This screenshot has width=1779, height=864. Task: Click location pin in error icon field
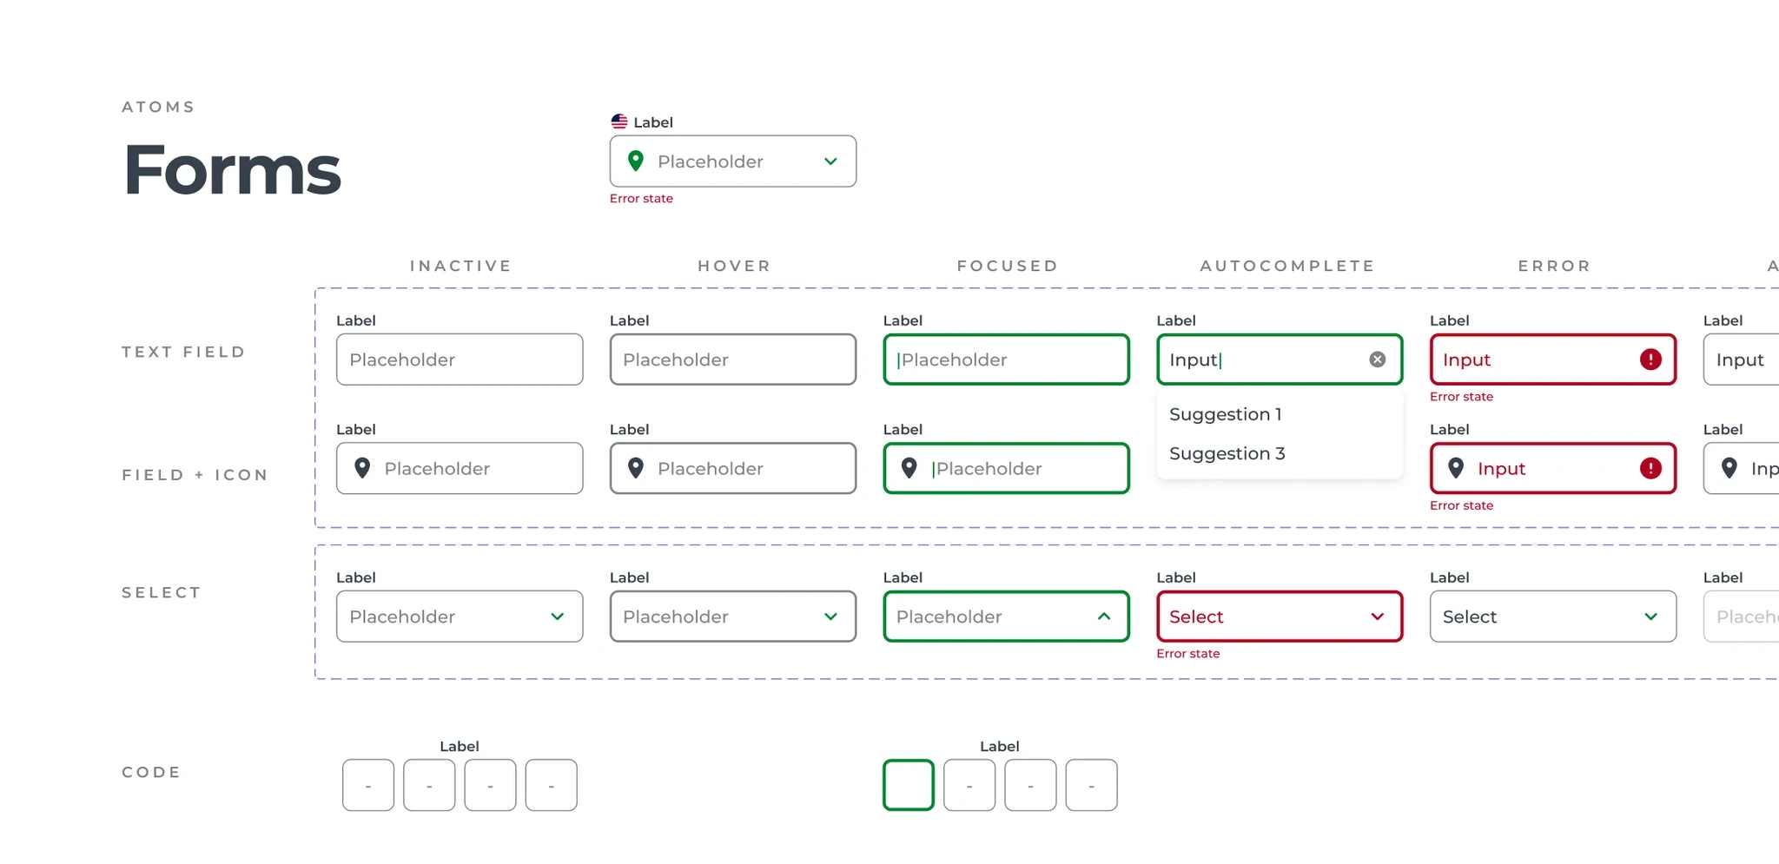(1456, 468)
